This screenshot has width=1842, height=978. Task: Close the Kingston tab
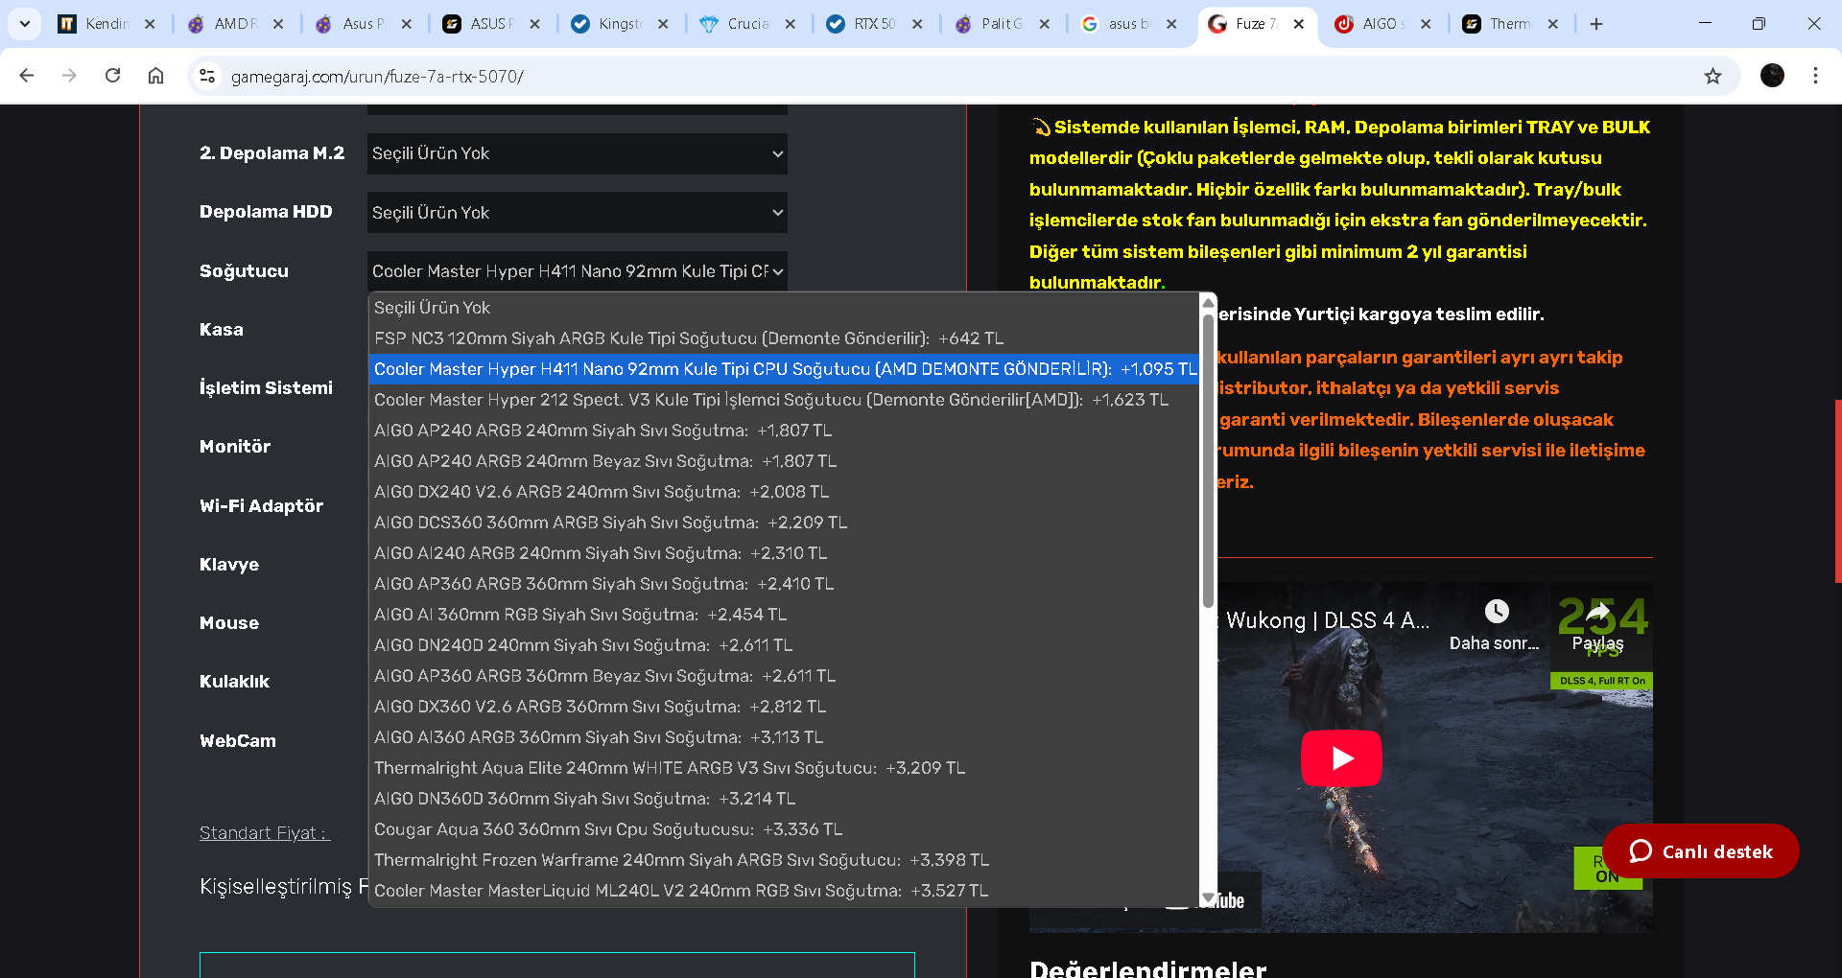(x=663, y=24)
